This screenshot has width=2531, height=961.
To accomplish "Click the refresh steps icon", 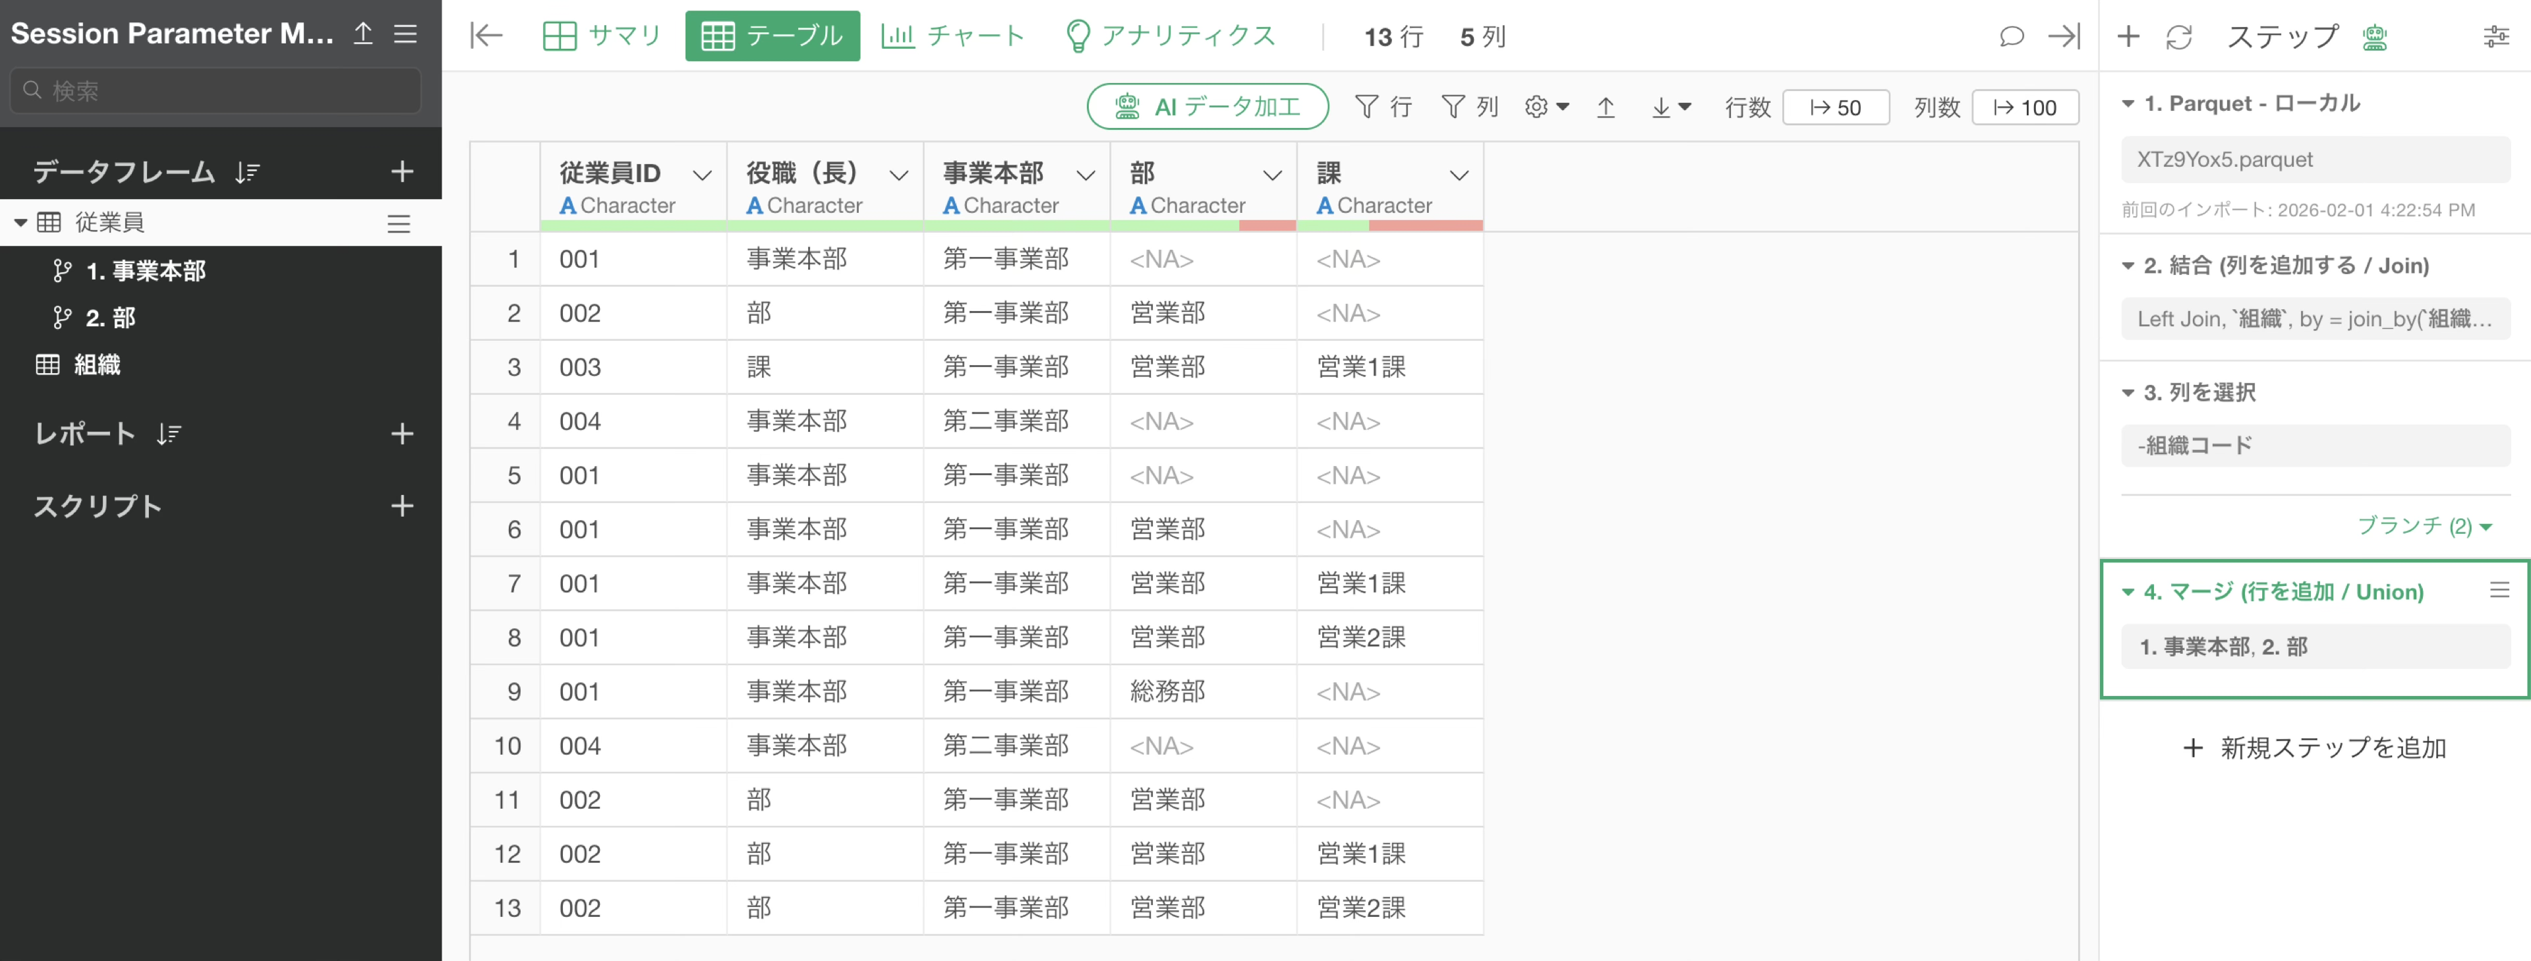I will pos(2178,38).
